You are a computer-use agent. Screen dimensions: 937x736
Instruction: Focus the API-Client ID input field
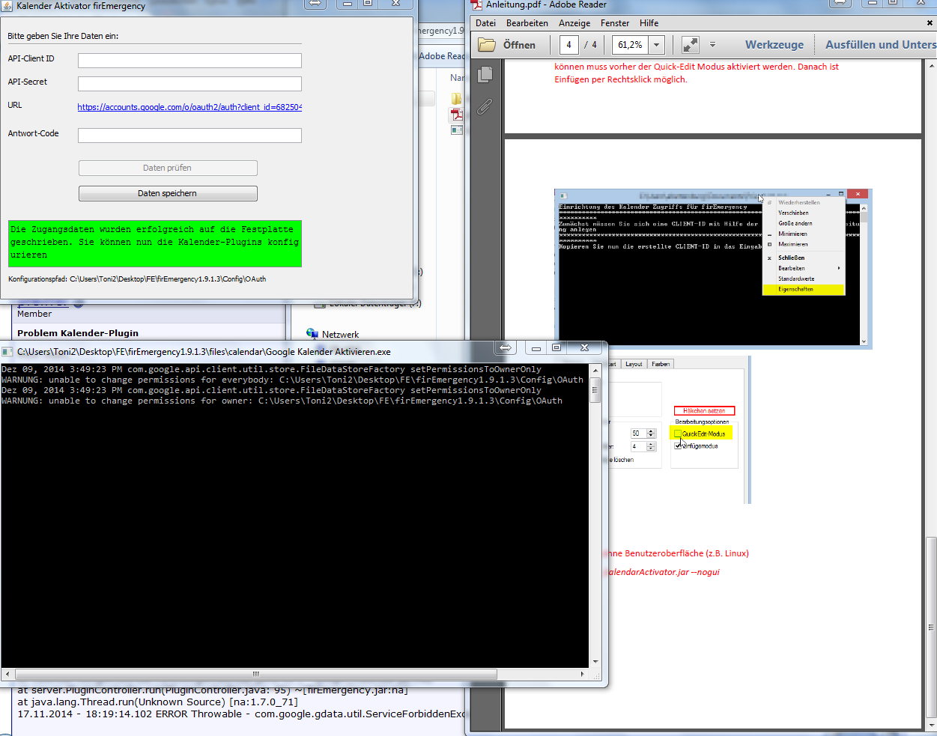(189, 61)
